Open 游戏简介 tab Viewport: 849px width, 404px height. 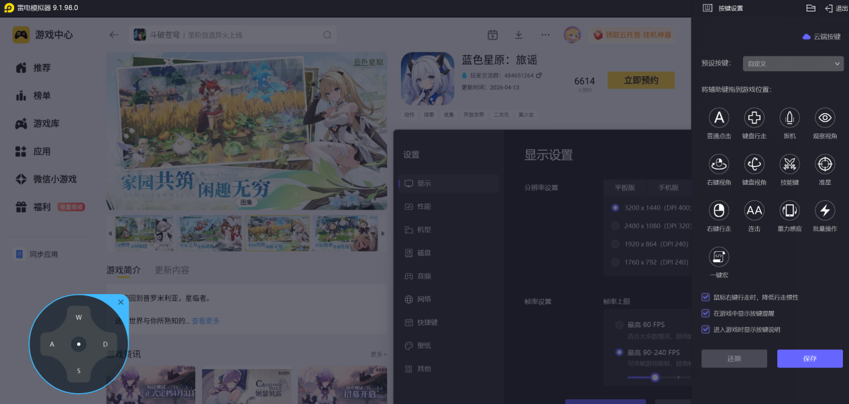[123, 270]
